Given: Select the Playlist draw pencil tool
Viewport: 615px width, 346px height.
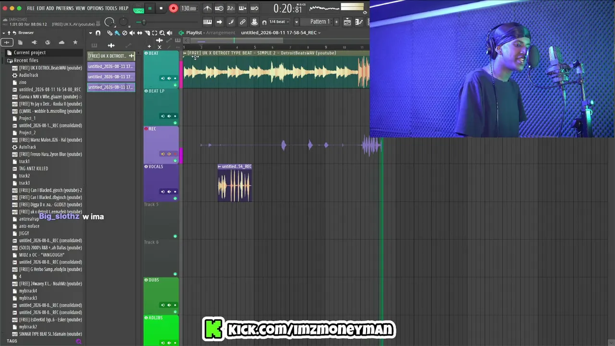Looking at the screenshot, I should click(110, 33).
